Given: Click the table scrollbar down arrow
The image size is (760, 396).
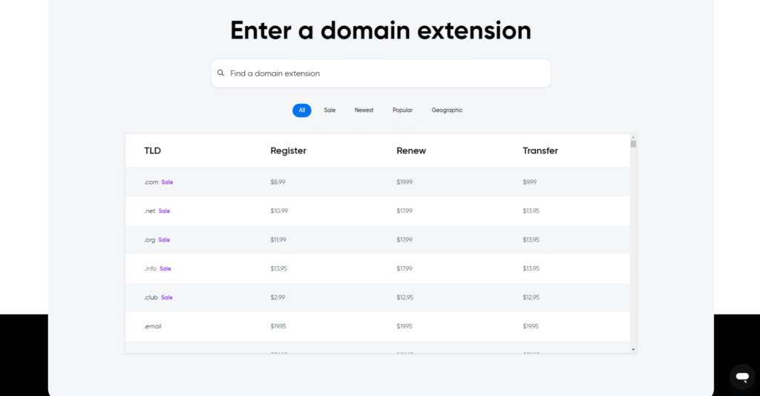Looking at the screenshot, I should pos(633,349).
